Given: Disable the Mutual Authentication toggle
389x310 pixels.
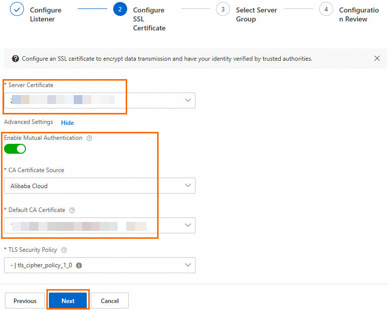Looking at the screenshot, I should (15, 149).
